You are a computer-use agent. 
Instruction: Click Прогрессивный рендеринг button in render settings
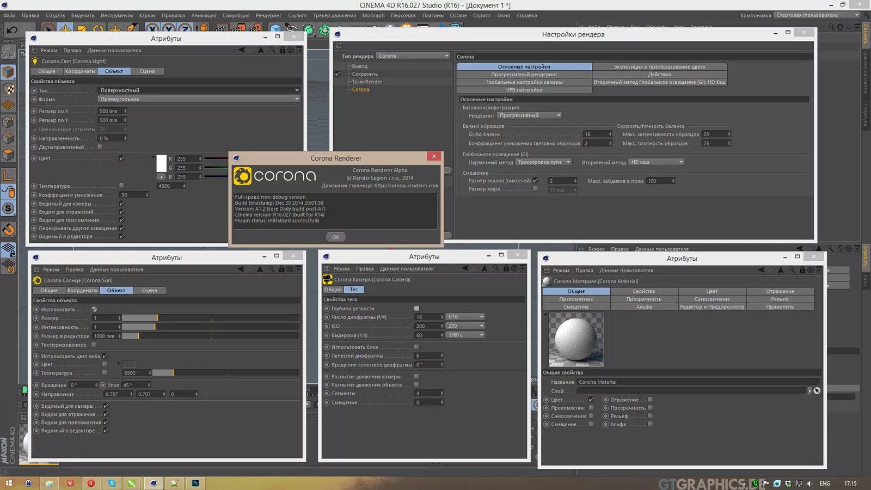tap(524, 75)
